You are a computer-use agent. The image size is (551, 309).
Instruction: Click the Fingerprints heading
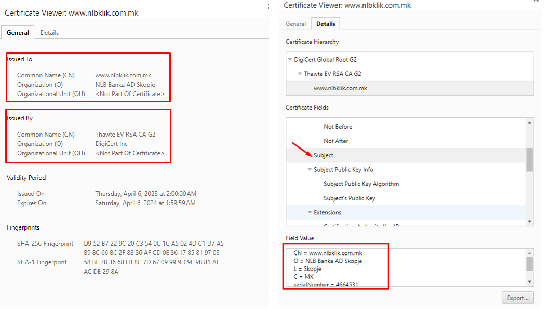point(23,227)
